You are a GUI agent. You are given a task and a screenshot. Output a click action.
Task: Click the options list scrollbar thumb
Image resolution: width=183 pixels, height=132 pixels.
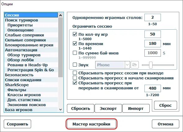pos(60,47)
